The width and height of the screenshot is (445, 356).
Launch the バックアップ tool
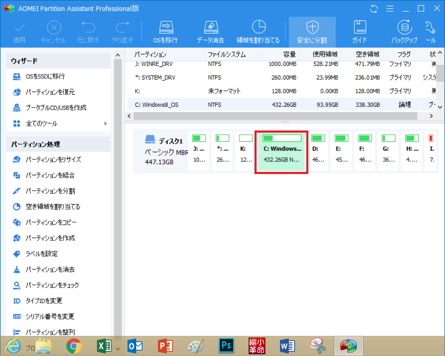(404, 32)
